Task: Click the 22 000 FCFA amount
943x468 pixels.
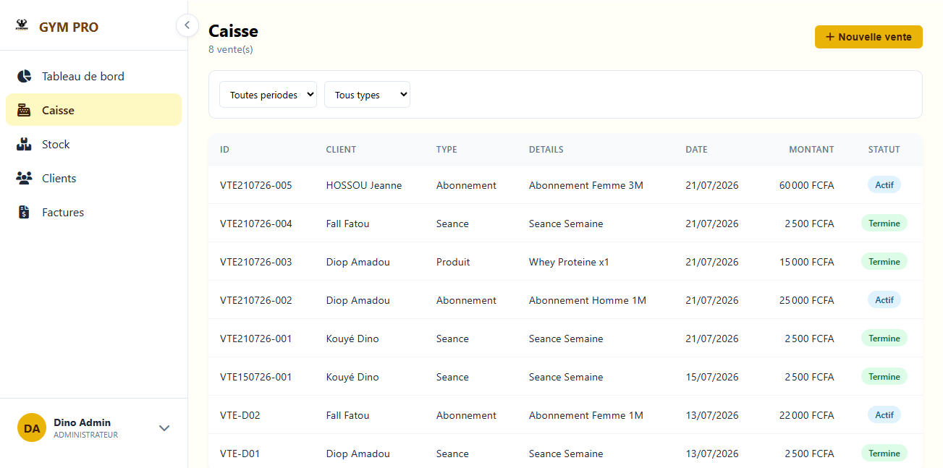Action: click(x=806, y=415)
